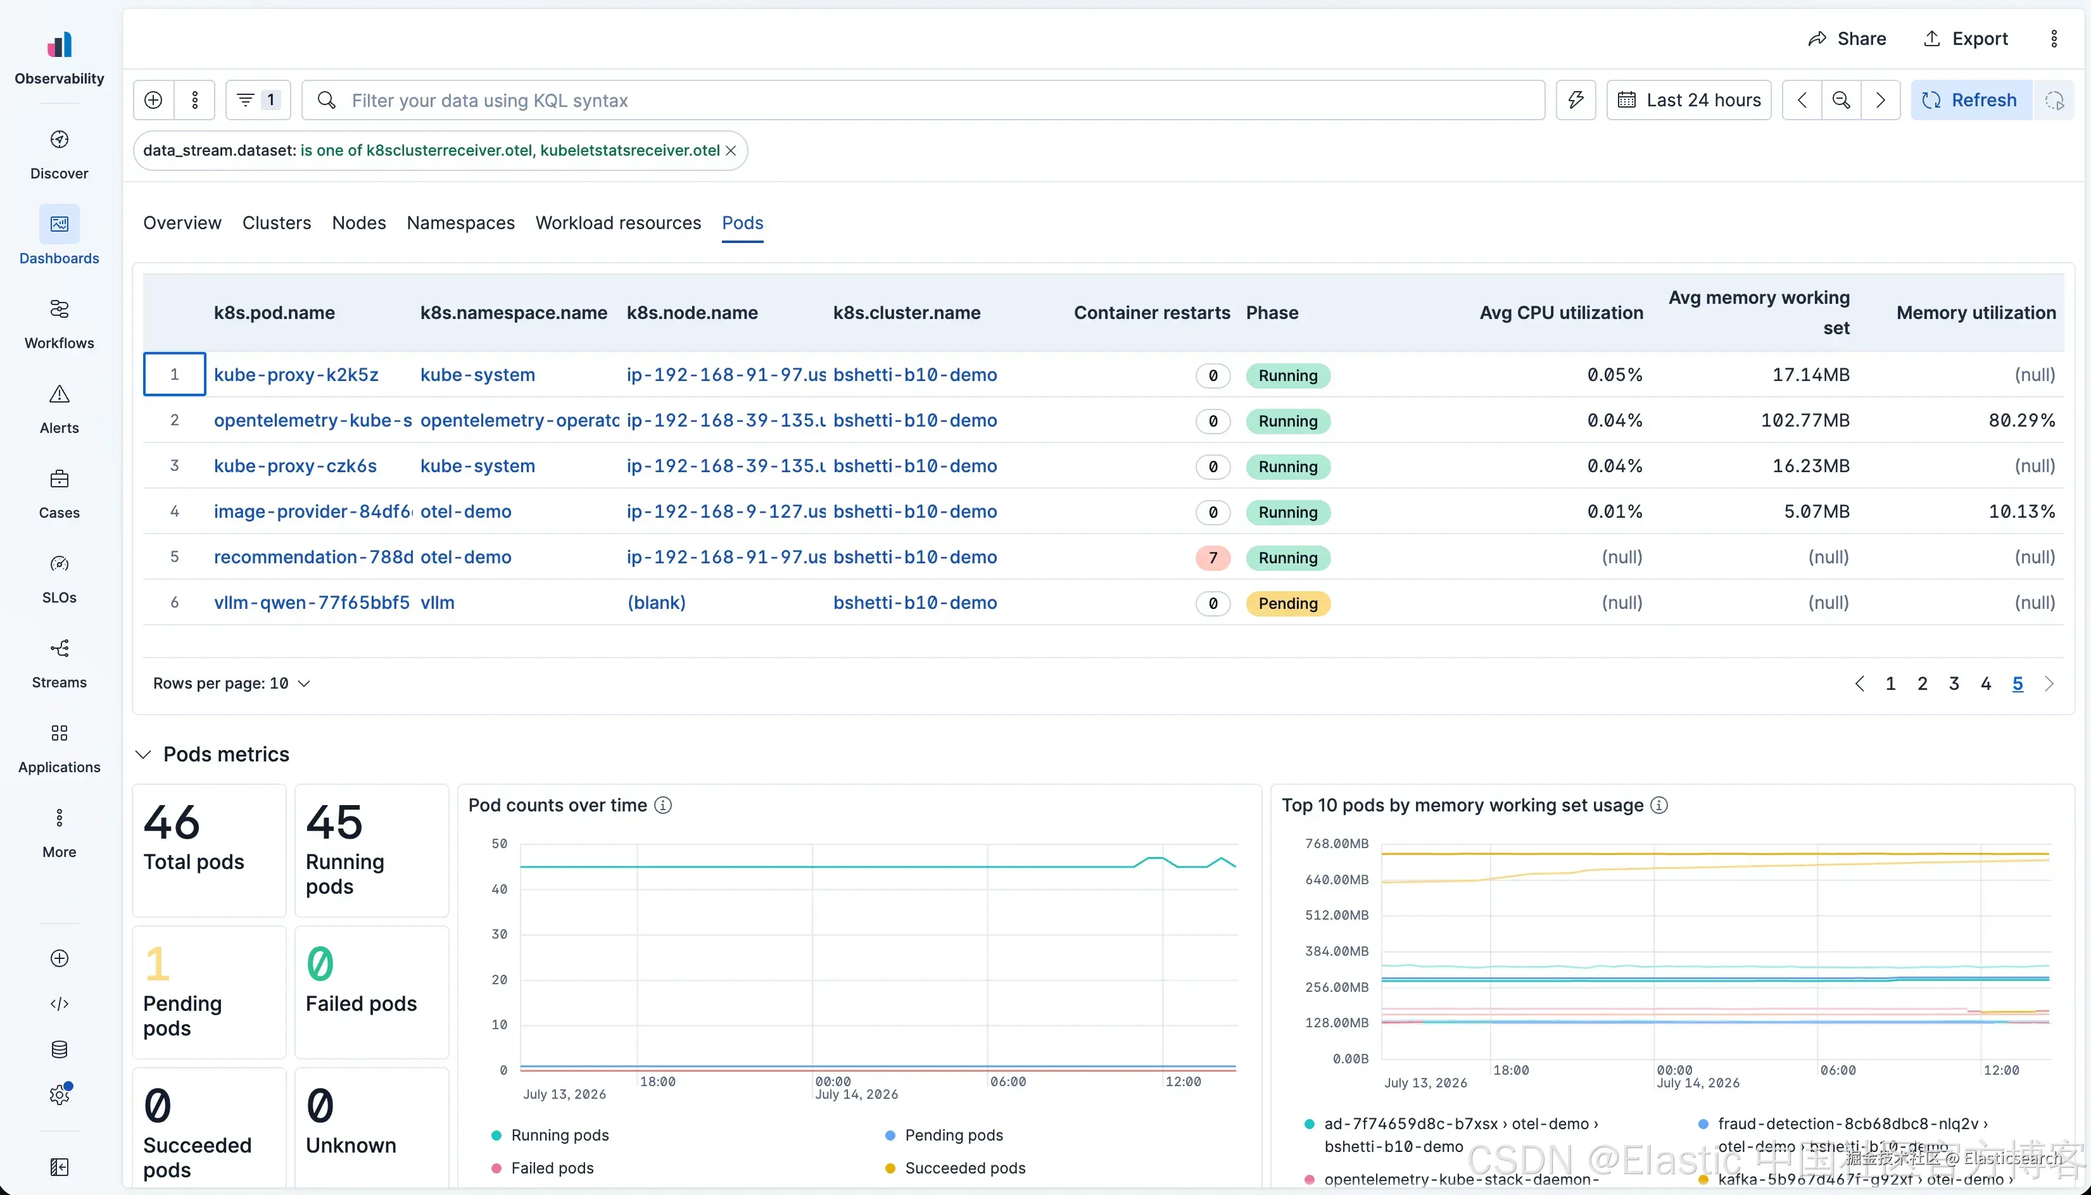Open the Rows per page dropdown
This screenshot has height=1195, width=2091.
232,684
